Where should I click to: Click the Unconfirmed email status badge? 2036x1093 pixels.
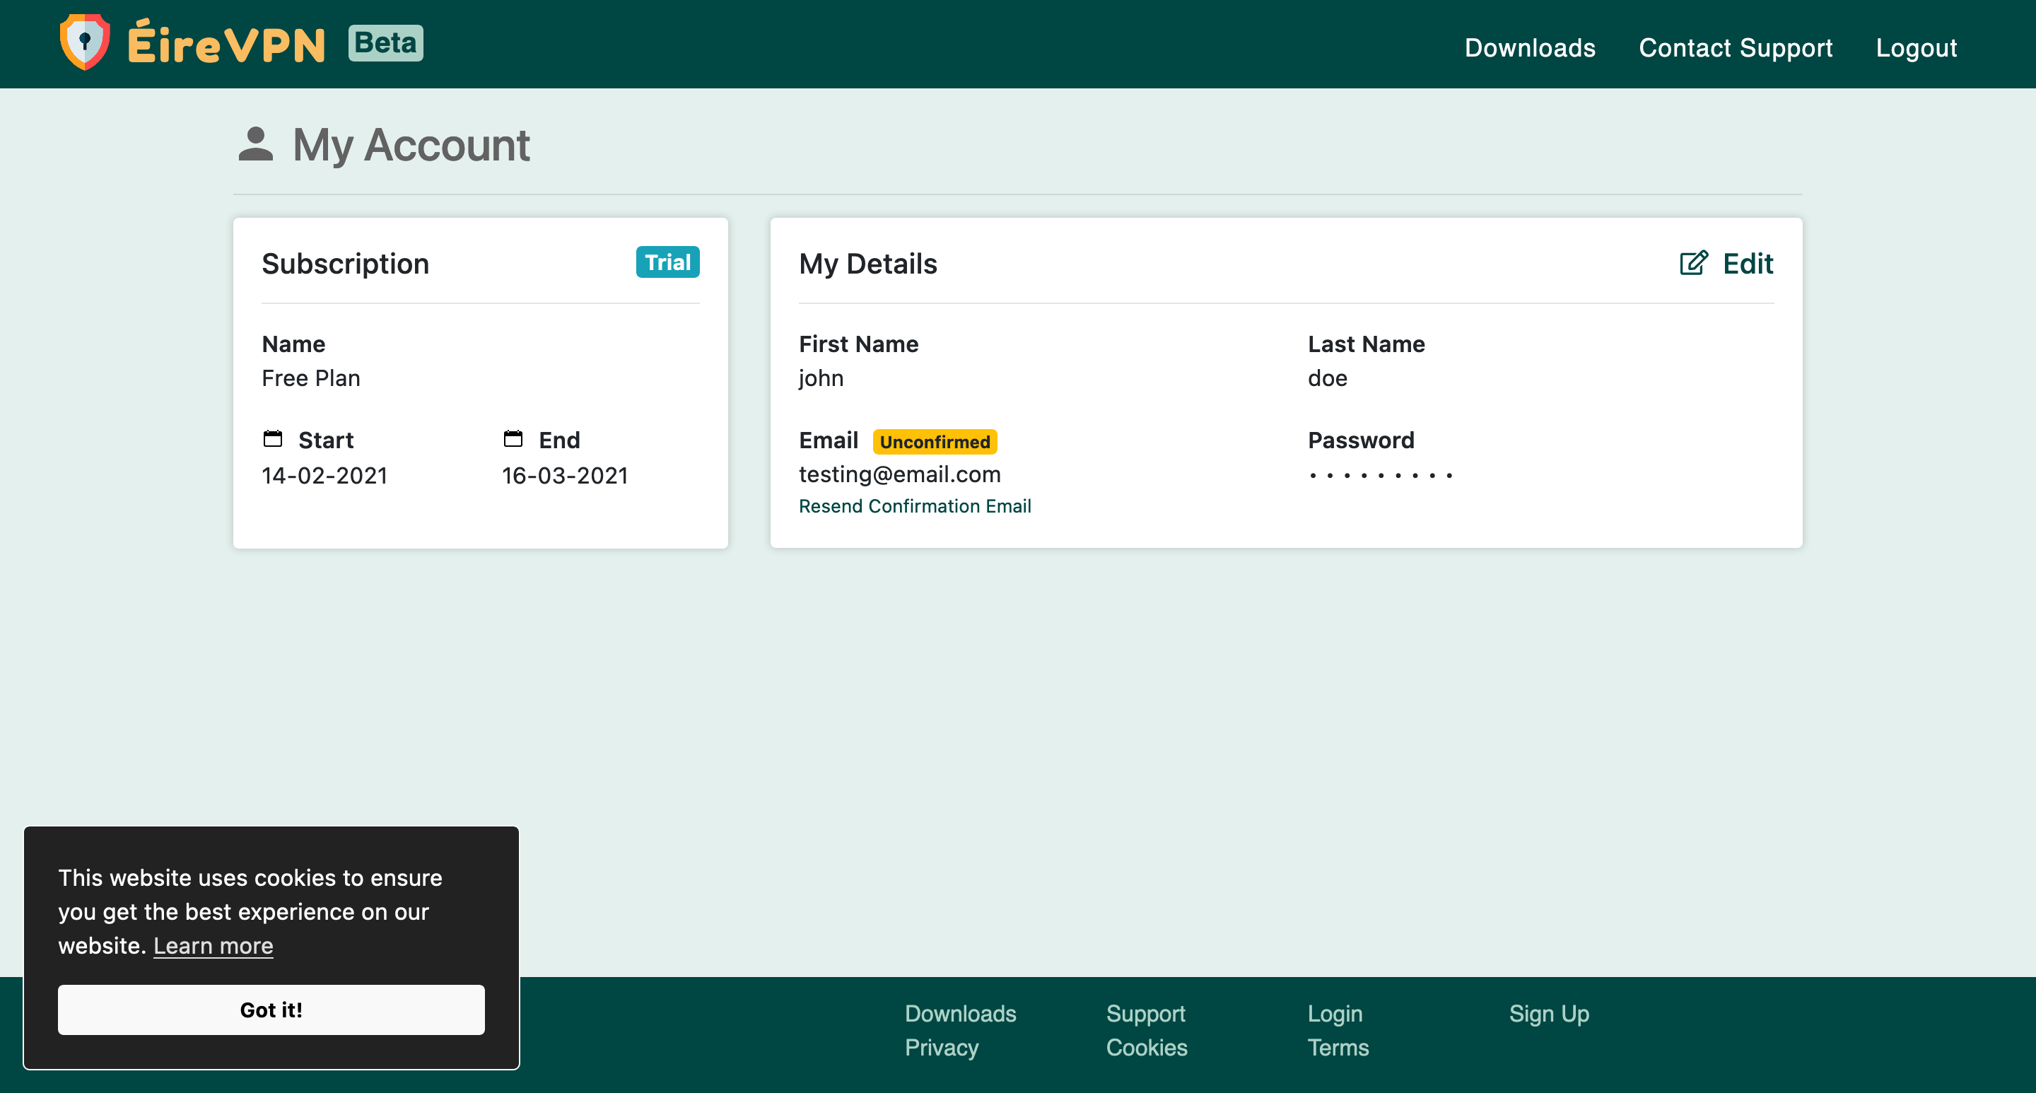(x=935, y=441)
